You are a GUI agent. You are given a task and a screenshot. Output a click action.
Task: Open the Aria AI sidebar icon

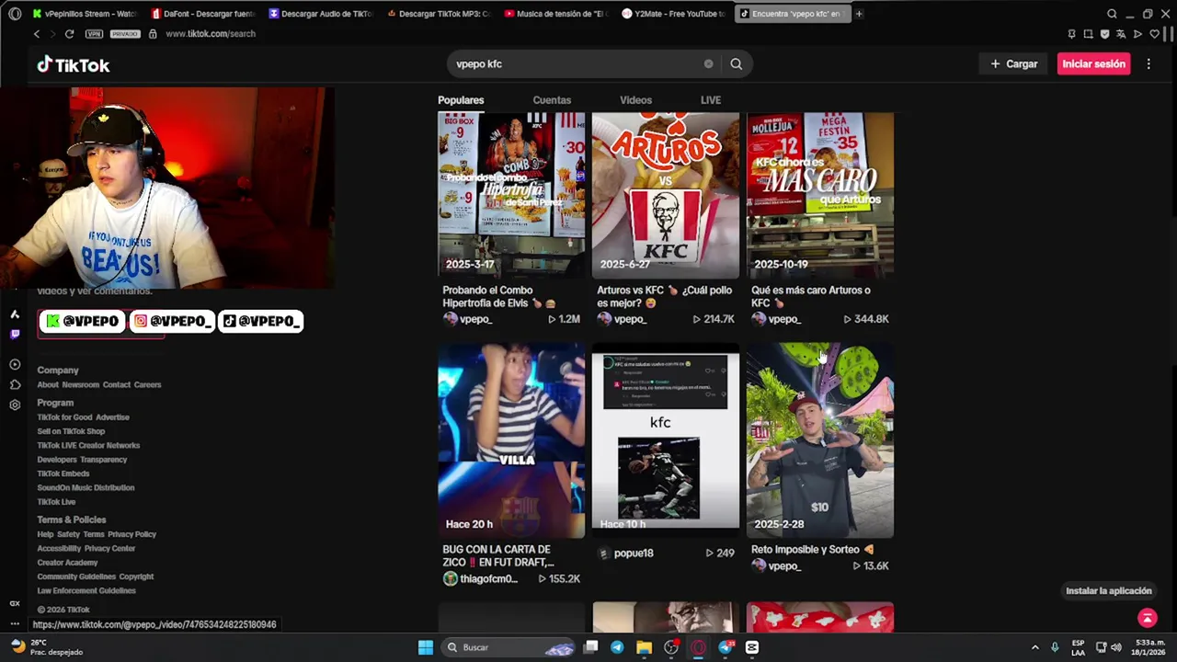tap(15, 314)
